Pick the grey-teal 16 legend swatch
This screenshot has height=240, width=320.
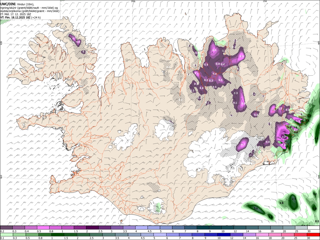(x=264, y=227)
